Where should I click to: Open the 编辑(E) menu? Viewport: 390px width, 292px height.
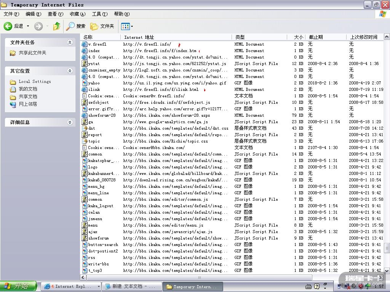tap(34, 14)
